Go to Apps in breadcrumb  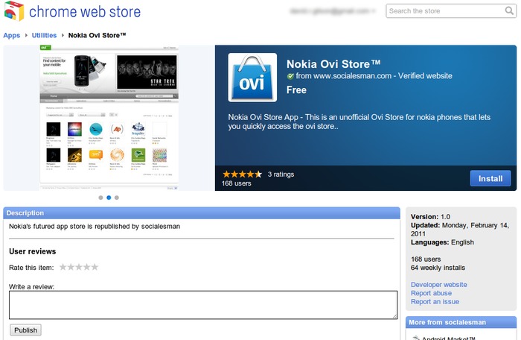[12, 35]
